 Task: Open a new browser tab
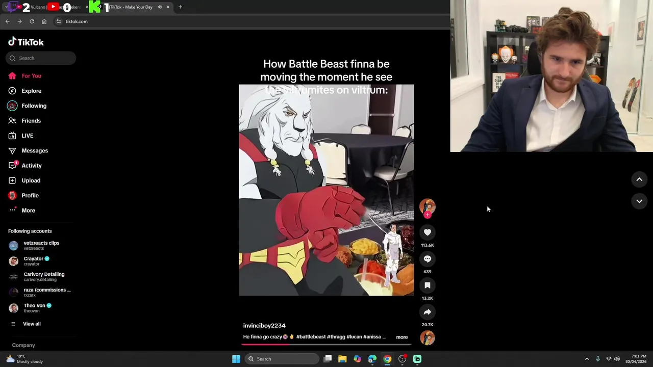[180, 7]
